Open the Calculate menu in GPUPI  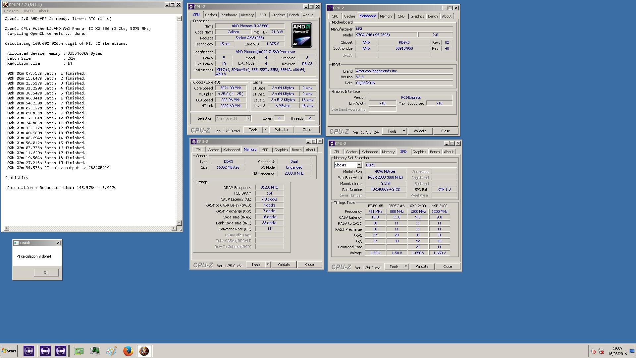point(11,11)
